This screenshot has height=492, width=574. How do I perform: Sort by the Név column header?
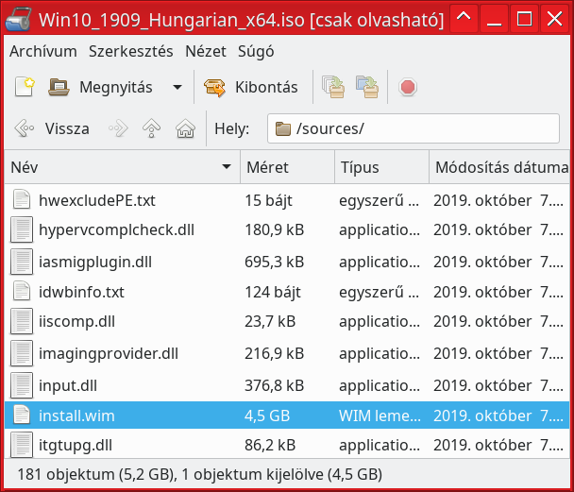pos(123,167)
